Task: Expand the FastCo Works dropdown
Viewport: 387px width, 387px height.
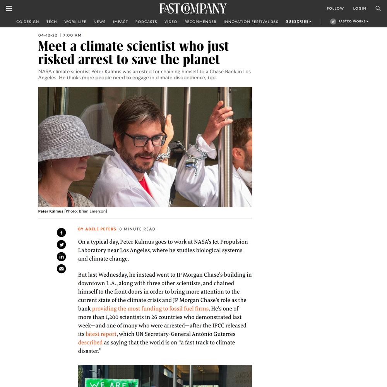Action: 353,21
